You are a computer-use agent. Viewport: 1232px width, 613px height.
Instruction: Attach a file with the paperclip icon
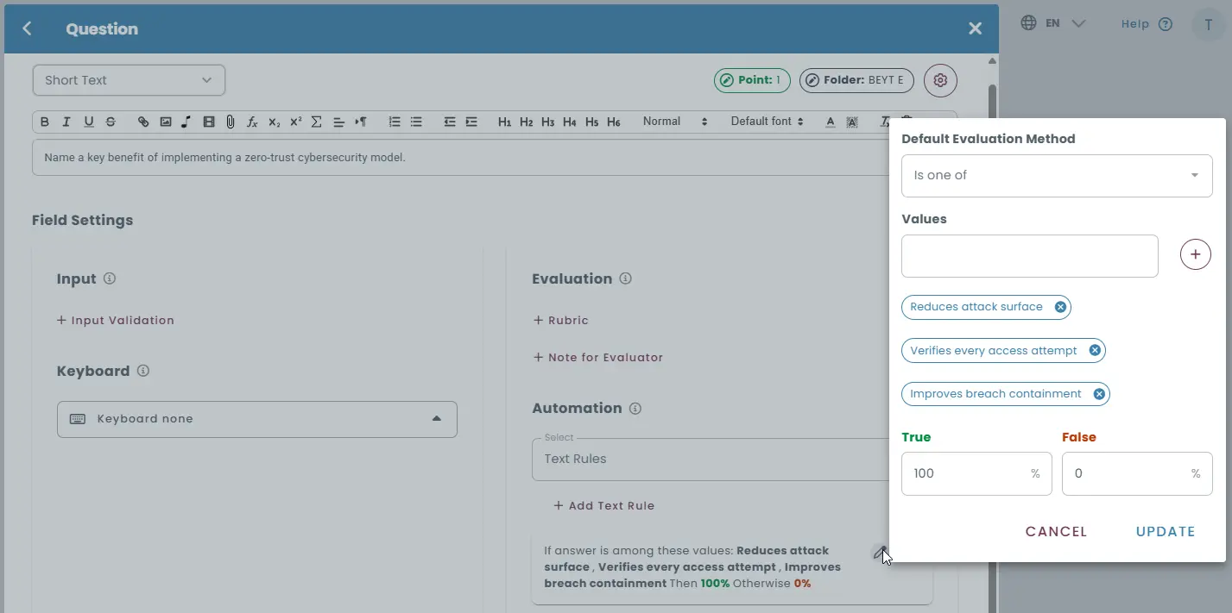pyautogui.click(x=230, y=122)
